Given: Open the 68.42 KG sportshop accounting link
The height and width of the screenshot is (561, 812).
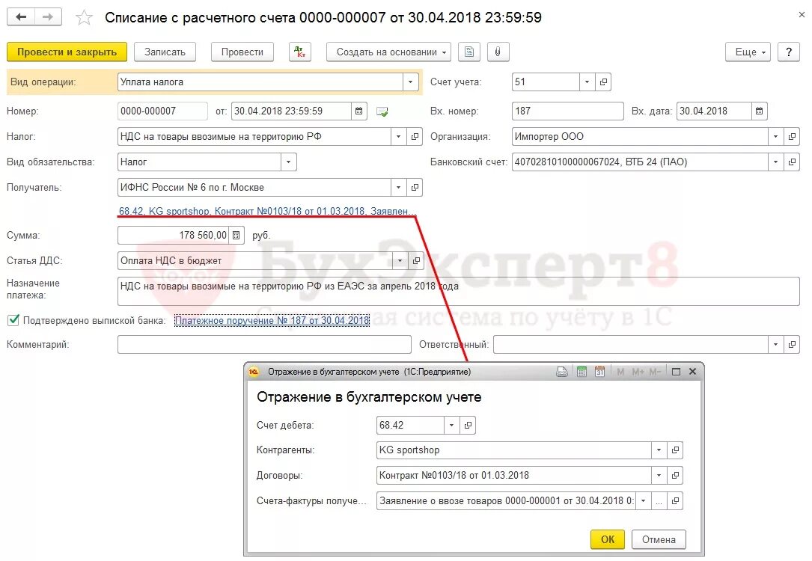Looking at the screenshot, I should [267, 211].
